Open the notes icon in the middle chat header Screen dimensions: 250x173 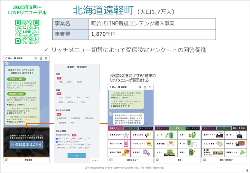click(x=145, y=87)
